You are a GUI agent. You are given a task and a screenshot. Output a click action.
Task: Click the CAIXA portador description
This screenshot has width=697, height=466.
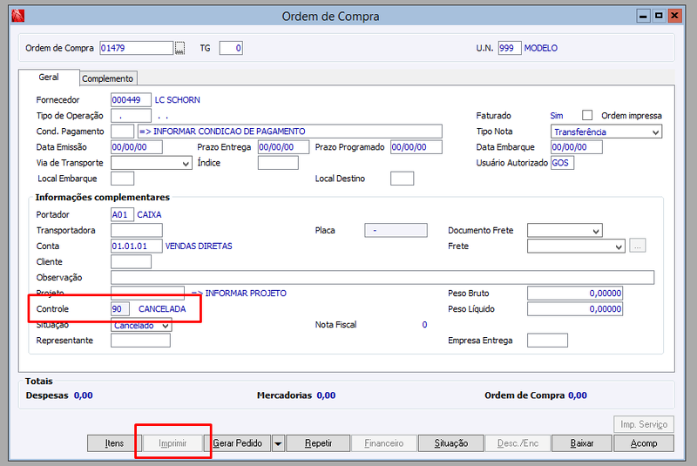pos(149,214)
